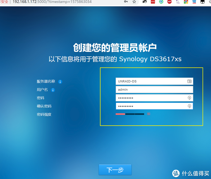Bookmark this page with the star icon
Image resolution: width=211 pixels, height=179 pixels.
click(x=134, y=2)
